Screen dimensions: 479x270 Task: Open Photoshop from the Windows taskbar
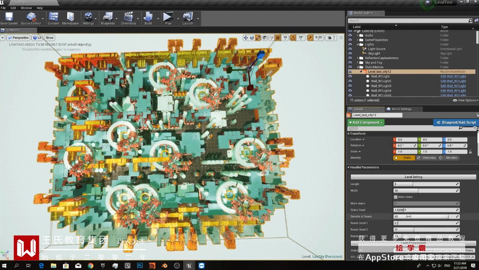(140, 266)
